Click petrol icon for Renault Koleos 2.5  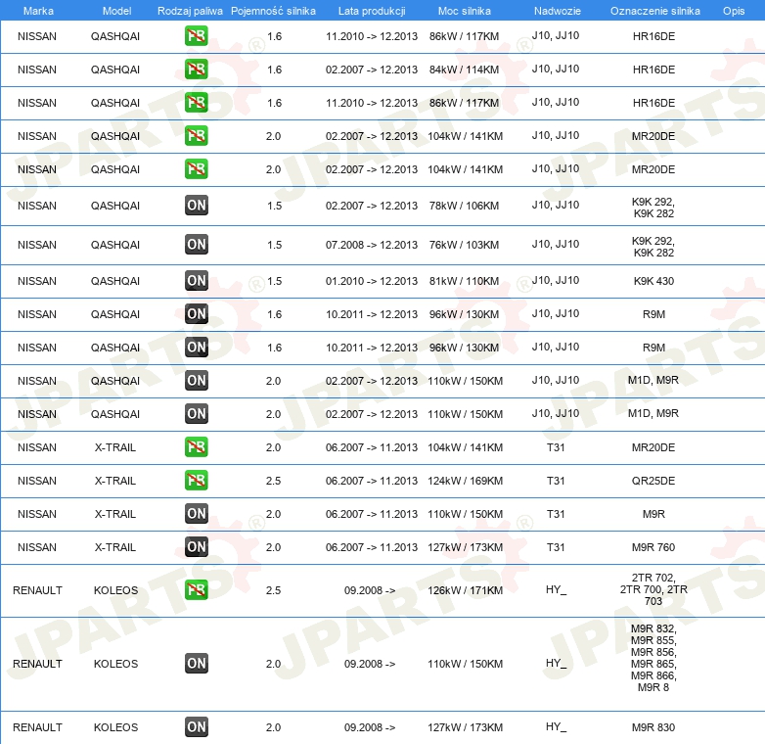tap(196, 589)
